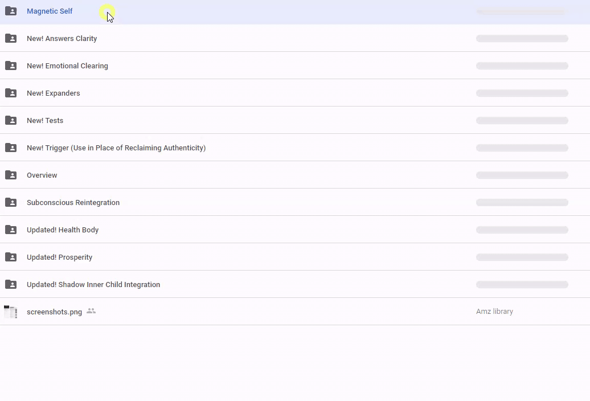Click the New! Emotional Clearing folder icon

coord(11,66)
